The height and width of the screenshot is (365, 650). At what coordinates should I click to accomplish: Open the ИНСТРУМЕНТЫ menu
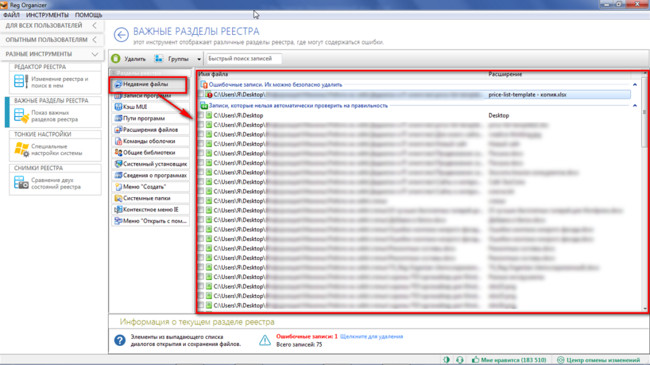48,15
